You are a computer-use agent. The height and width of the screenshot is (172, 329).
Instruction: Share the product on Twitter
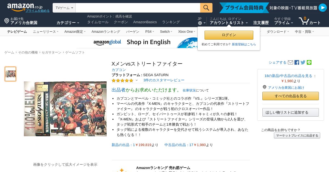click(x=303, y=63)
